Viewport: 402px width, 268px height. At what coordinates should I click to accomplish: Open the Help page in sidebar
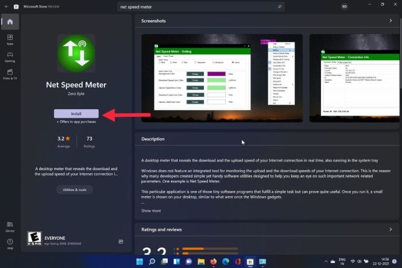pyautogui.click(x=10, y=244)
